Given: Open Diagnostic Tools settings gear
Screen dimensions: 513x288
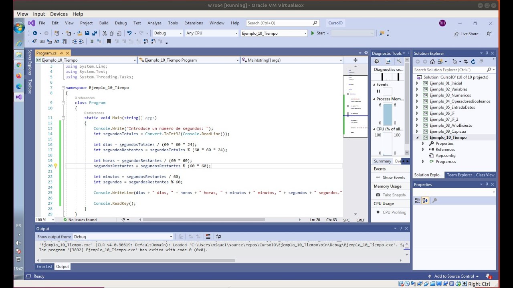Looking at the screenshot, I should click(377, 61).
